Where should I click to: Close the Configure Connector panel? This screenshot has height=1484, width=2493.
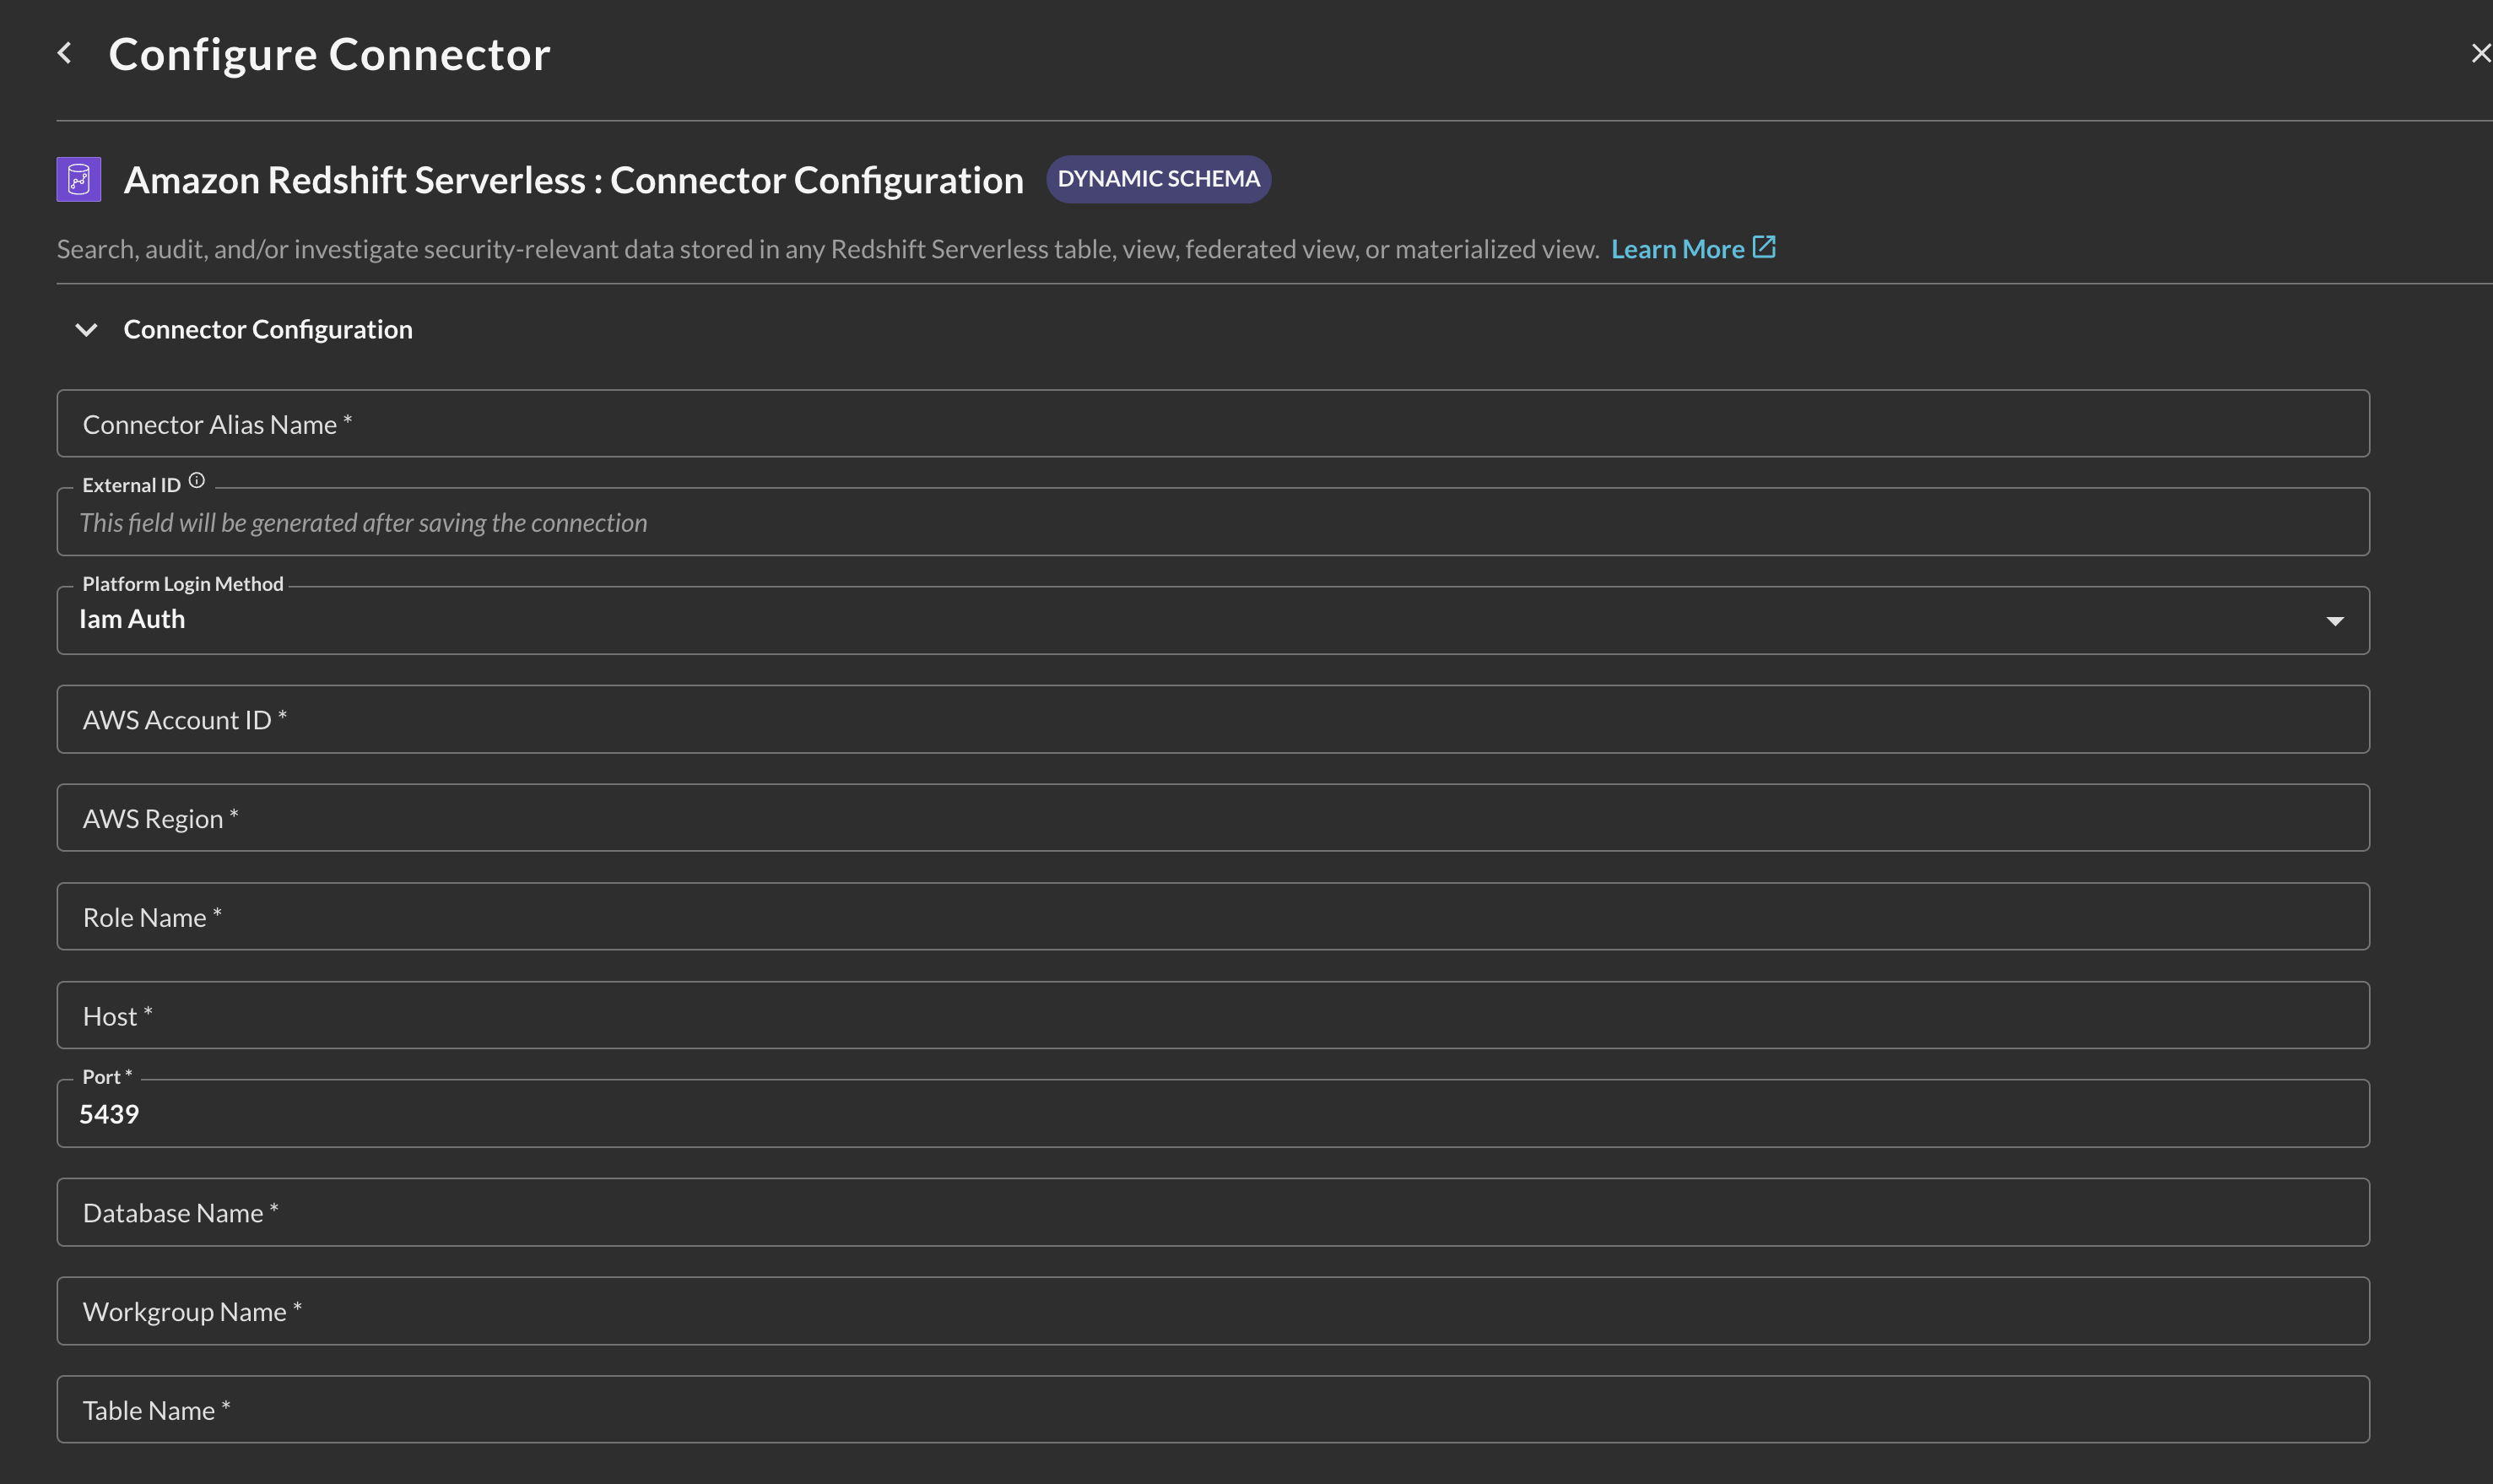[2480, 53]
